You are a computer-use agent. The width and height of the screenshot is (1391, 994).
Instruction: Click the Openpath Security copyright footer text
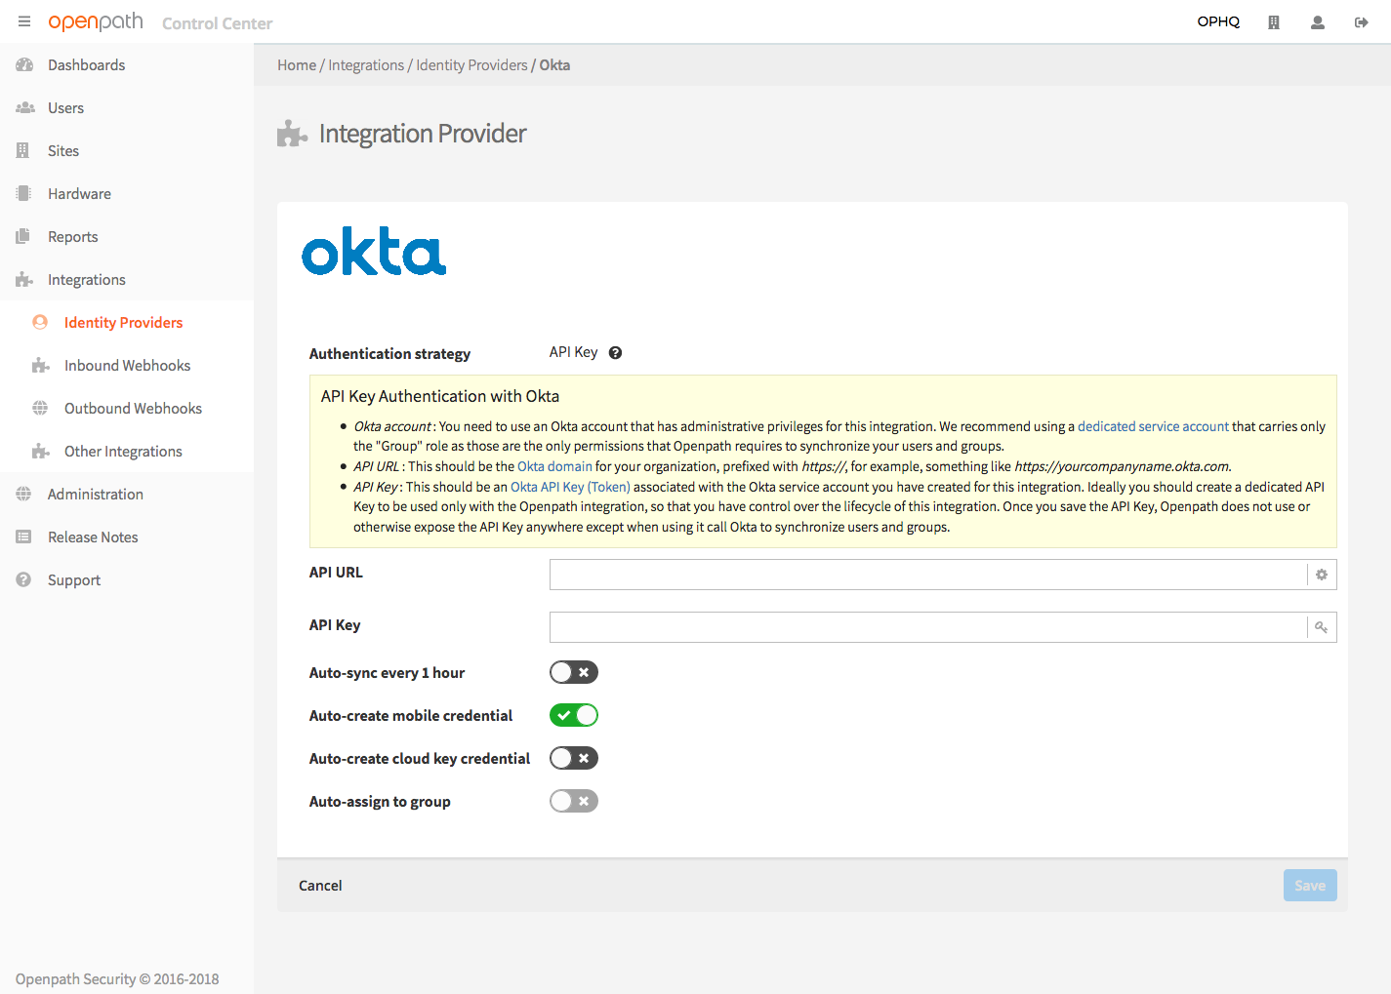(x=117, y=978)
